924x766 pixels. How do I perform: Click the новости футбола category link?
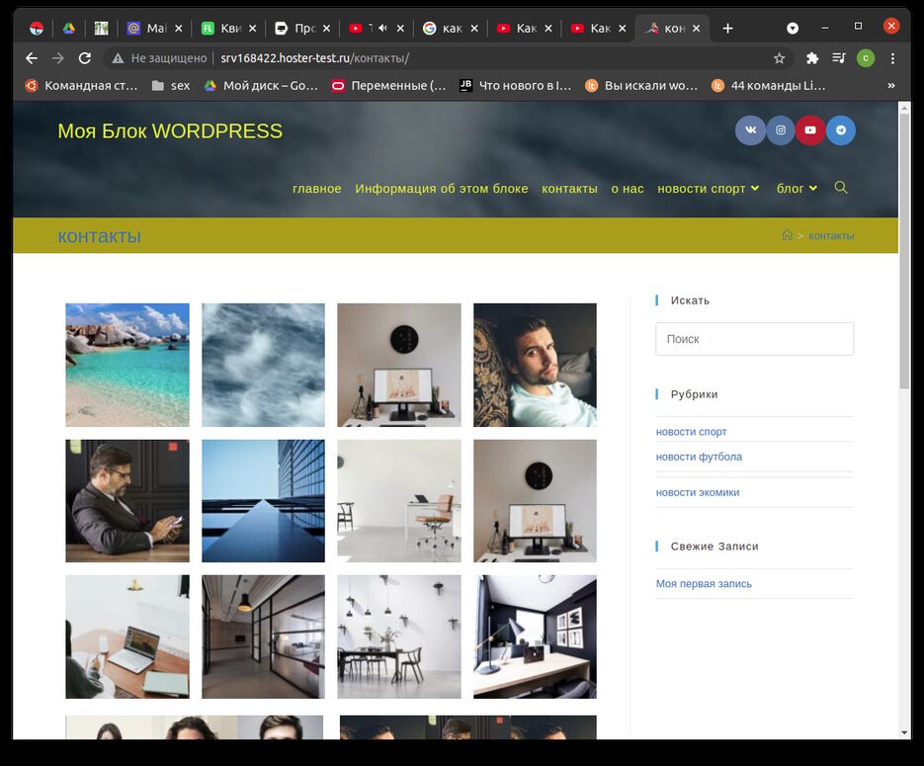(699, 457)
